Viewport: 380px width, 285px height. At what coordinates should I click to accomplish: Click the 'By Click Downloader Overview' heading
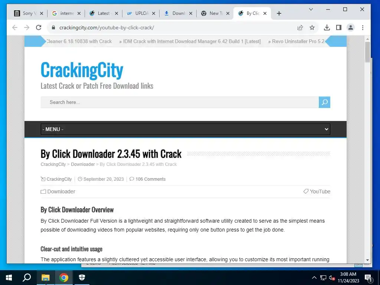click(77, 210)
